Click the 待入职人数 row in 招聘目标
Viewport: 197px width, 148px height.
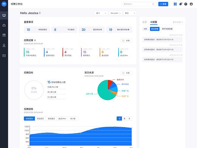56,92
